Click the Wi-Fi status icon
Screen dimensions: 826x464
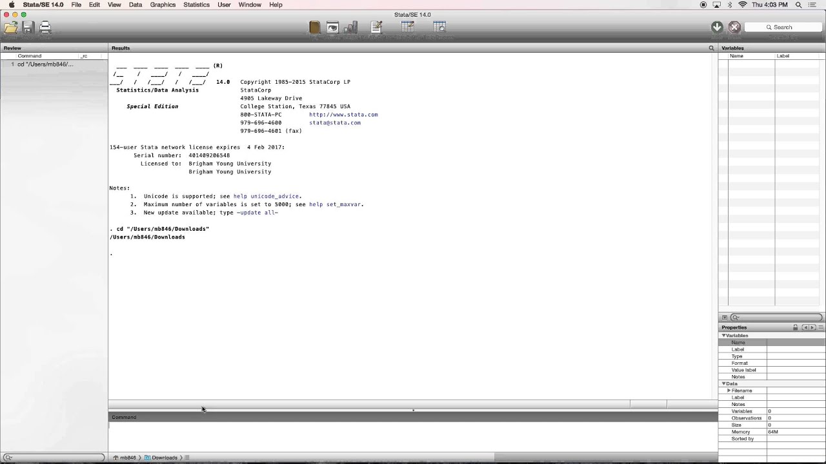pyautogui.click(x=743, y=5)
